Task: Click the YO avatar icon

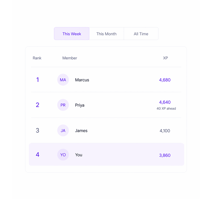Action: coord(63,155)
